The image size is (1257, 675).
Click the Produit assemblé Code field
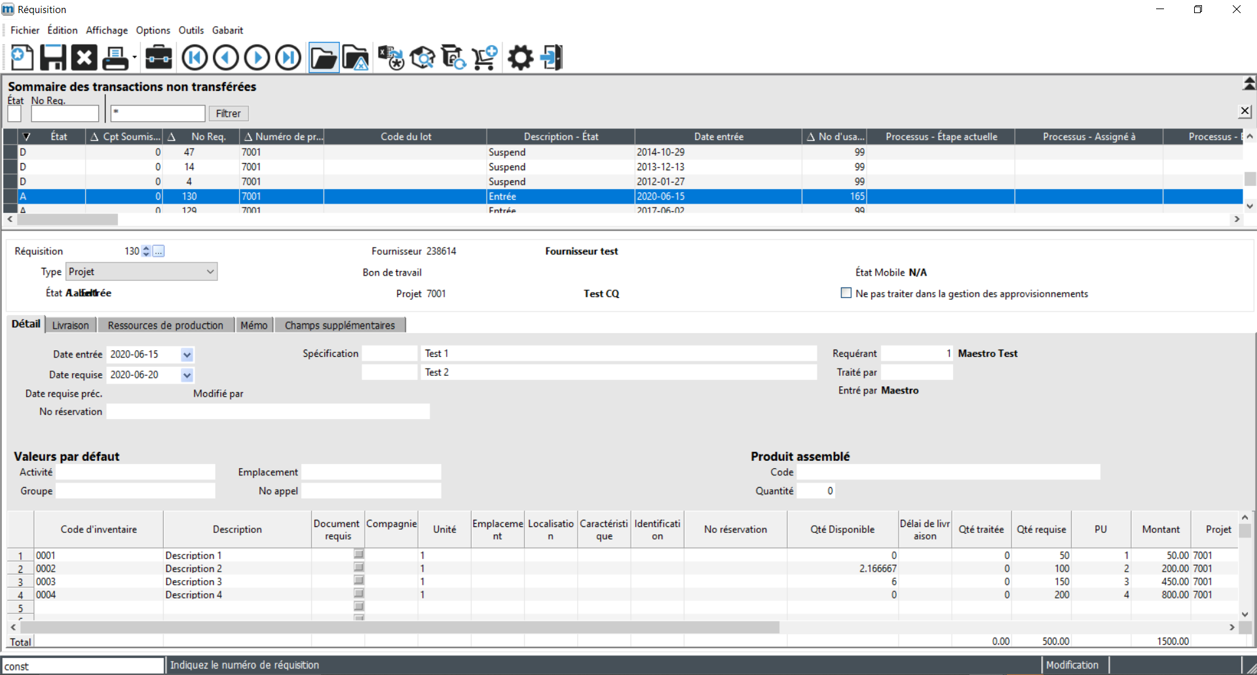[948, 472]
